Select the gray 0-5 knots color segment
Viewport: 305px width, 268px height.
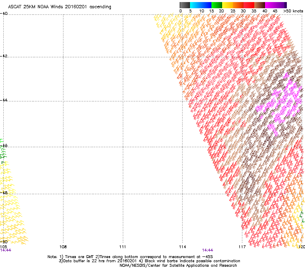185,5
